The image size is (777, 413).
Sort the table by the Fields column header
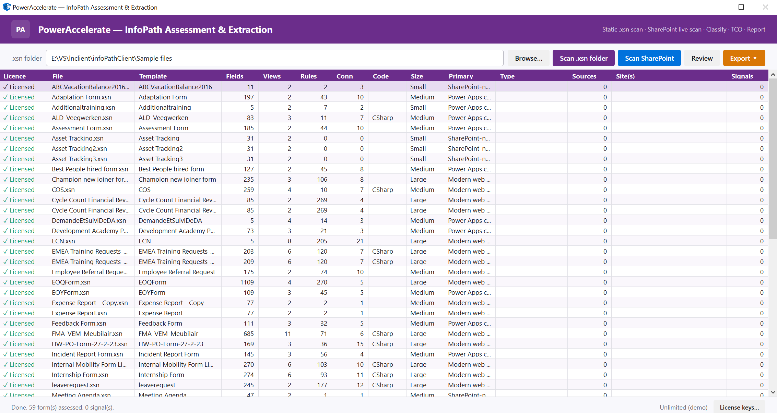pos(235,76)
